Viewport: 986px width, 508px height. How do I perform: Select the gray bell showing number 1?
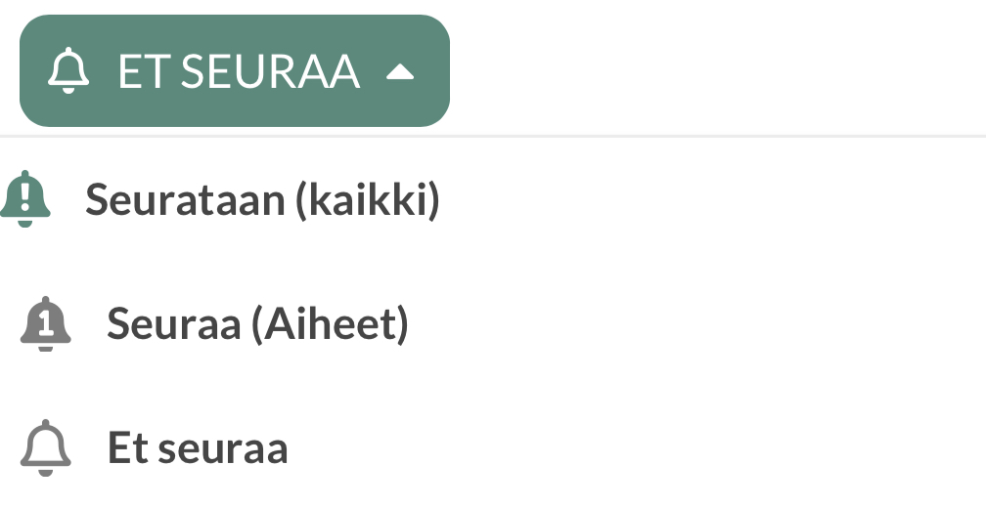[x=46, y=324]
